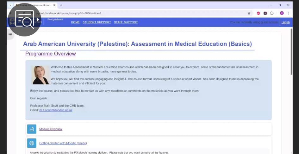299x154 pixels.
Task: Add a new browser tab
Action: [x=61, y=5]
